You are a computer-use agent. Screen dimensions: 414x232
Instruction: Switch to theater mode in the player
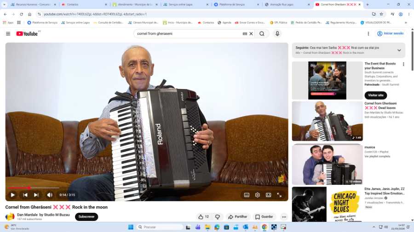[268, 195]
